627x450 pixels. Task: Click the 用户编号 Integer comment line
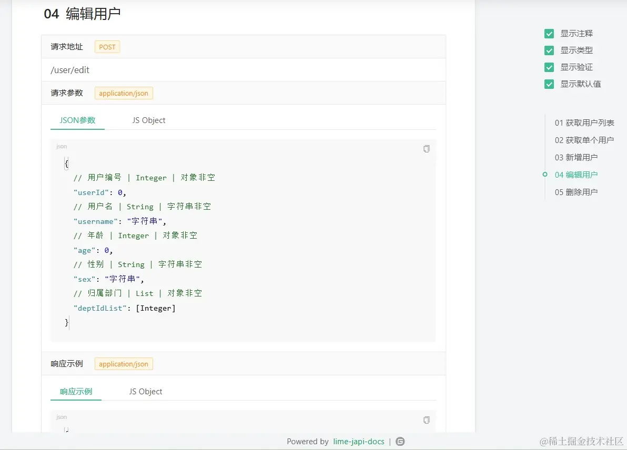(144, 178)
